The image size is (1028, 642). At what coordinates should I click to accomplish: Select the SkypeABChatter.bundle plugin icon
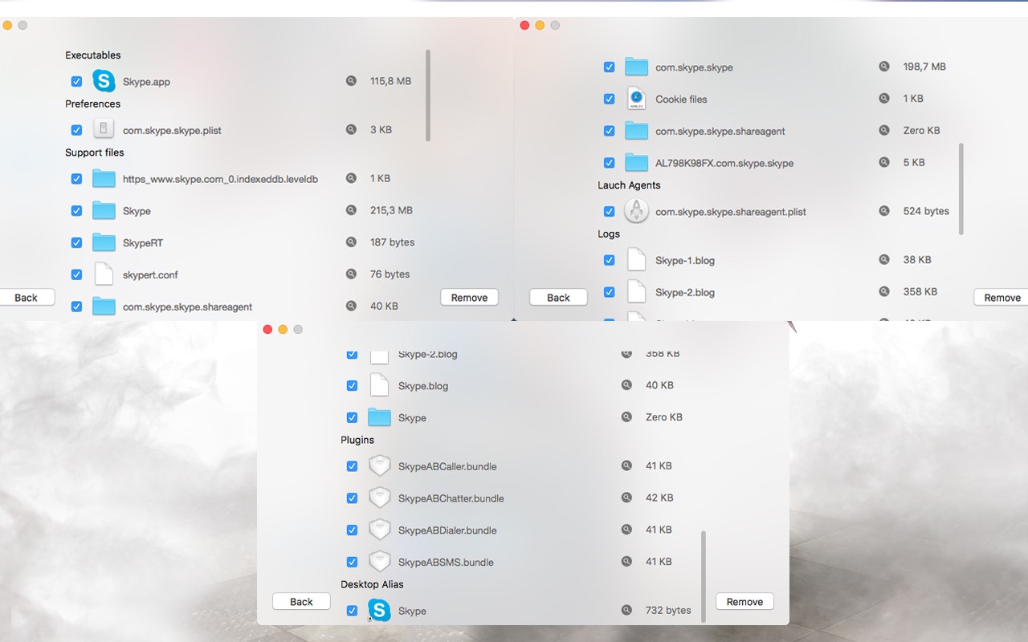pos(379,498)
